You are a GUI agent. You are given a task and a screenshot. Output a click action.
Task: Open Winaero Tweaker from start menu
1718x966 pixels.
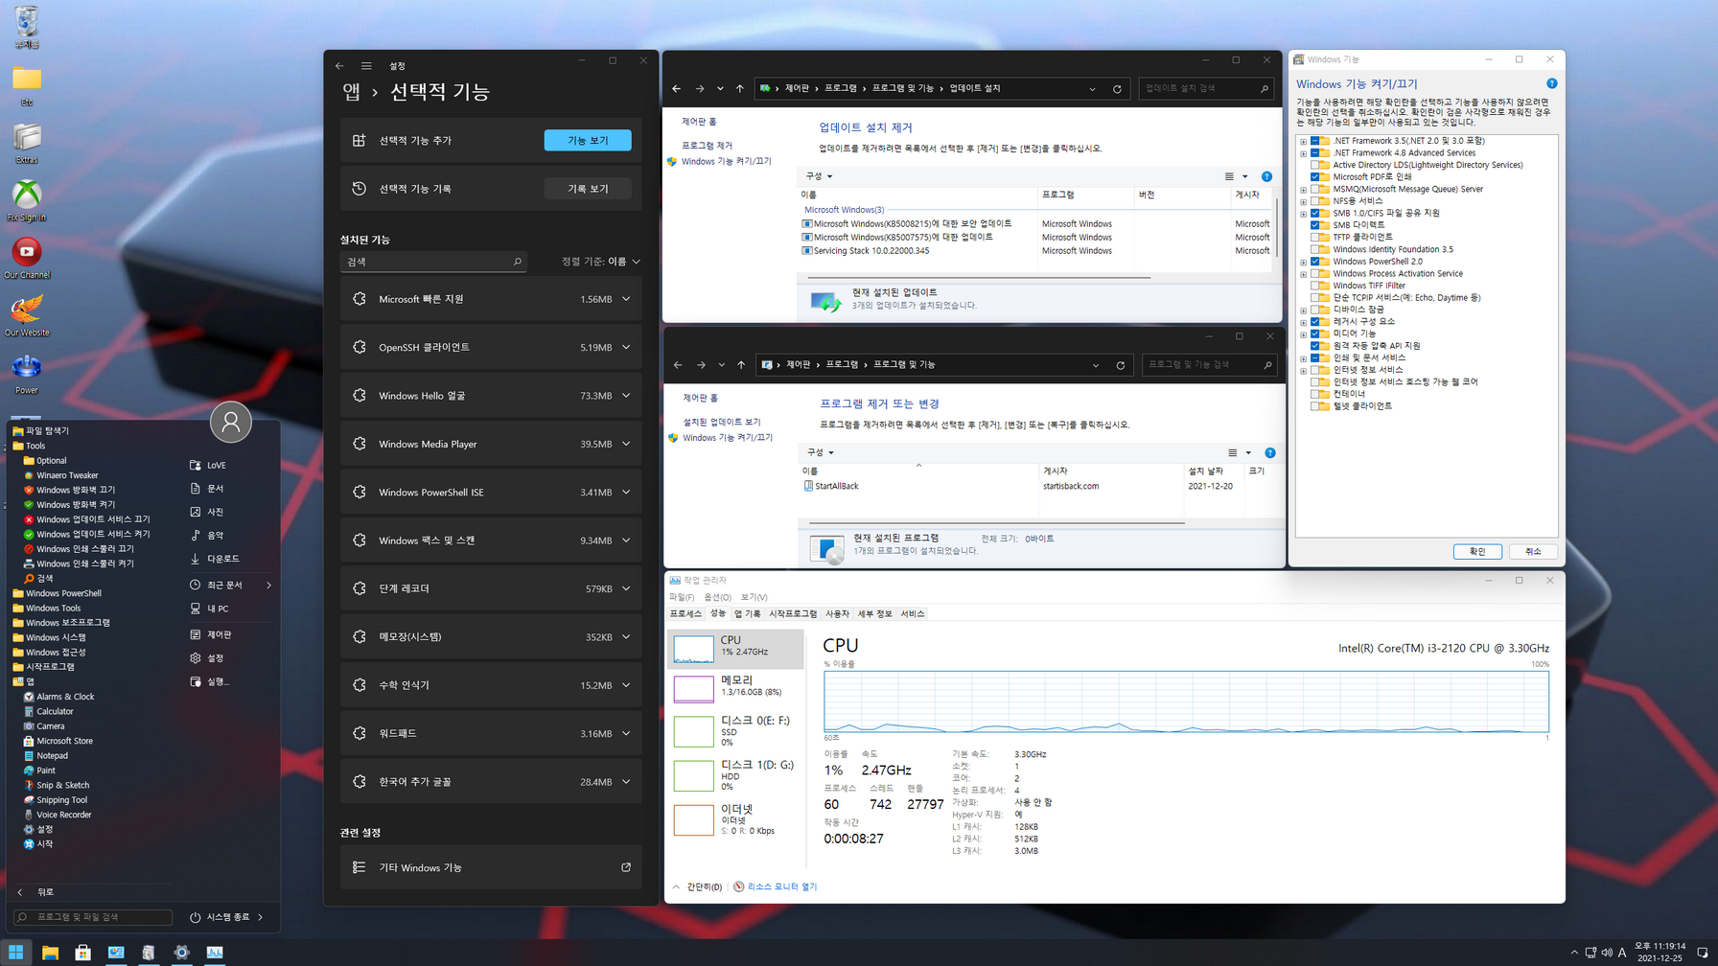pos(60,475)
